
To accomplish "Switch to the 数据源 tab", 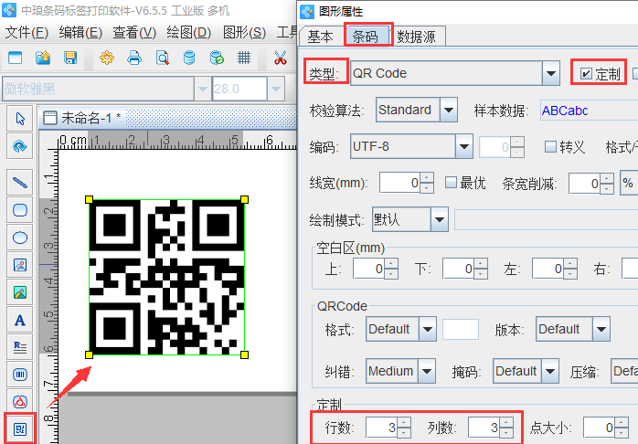I will click(x=421, y=37).
